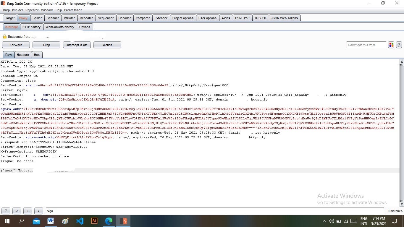Click the Burp Suite logo icon in title bar
The image size is (404, 227).
[x=3, y=3]
